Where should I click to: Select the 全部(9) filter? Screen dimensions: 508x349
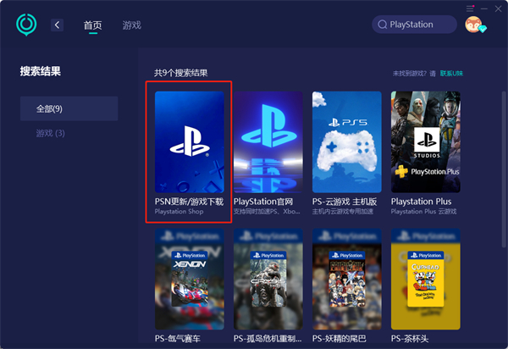(69, 108)
